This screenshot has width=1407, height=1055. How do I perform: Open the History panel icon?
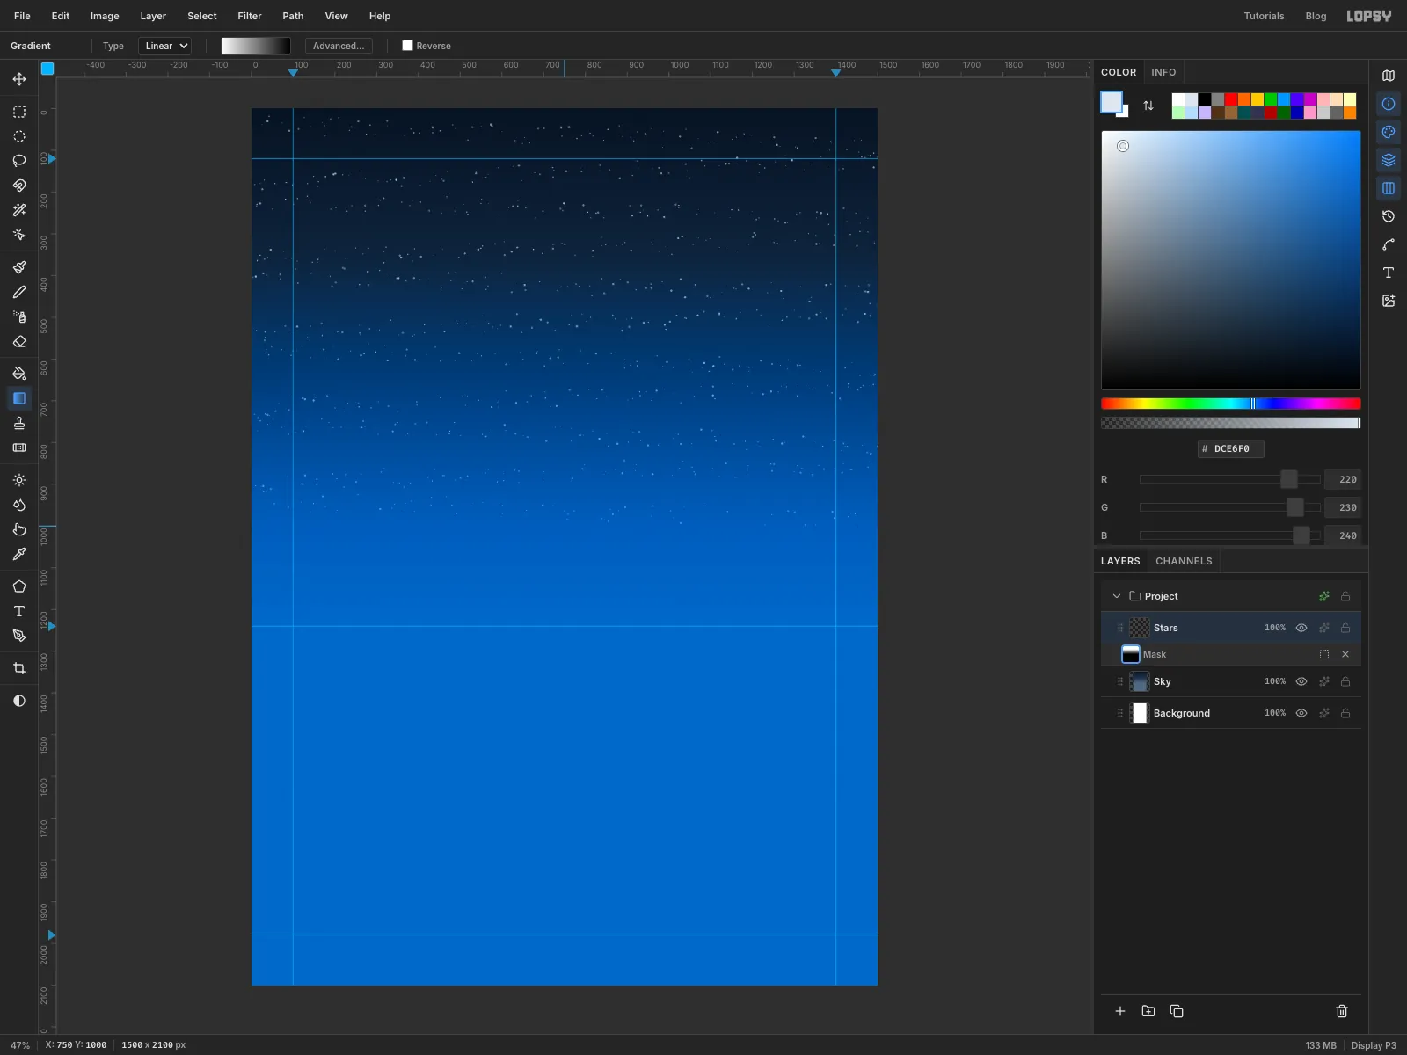(x=1389, y=216)
